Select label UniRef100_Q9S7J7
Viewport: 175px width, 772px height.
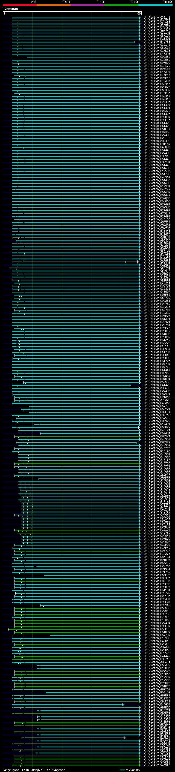(157, 551)
